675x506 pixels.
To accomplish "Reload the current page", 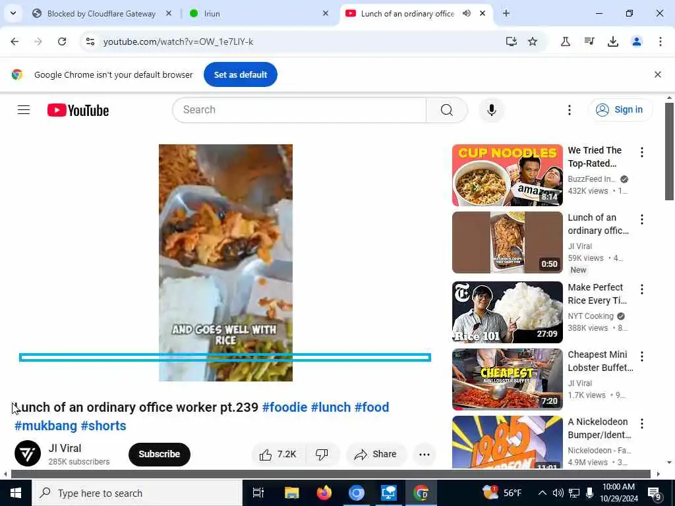I will [62, 42].
